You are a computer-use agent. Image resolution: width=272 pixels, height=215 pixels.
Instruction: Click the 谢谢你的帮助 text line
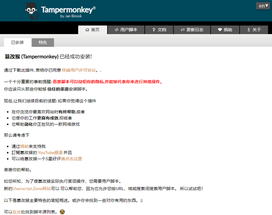pos(18,170)
